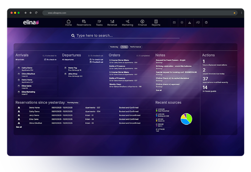Viewport: 251px width, 172px height.
Task: Click icon beside Elina Cares arrival
Action: pyautogui.click(x=19, y=86)
